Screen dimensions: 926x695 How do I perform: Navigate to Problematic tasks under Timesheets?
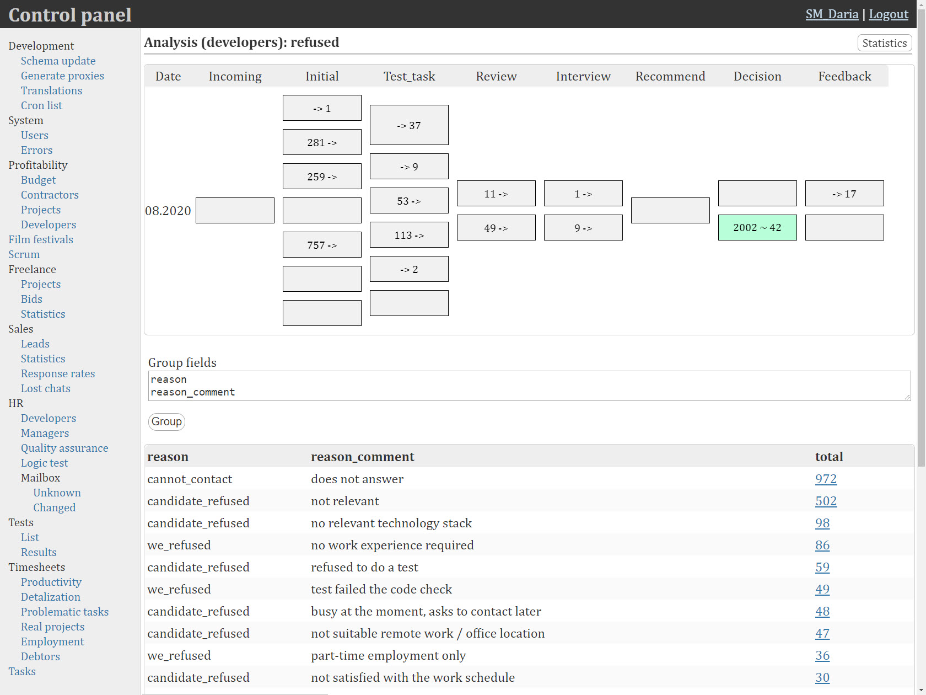coord(64,612)
